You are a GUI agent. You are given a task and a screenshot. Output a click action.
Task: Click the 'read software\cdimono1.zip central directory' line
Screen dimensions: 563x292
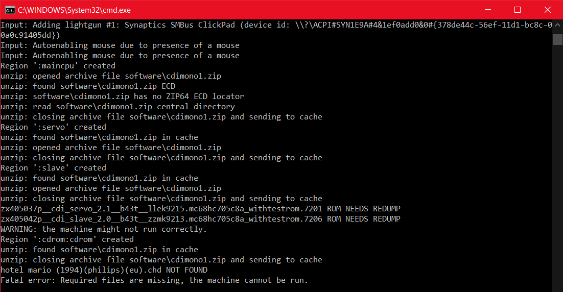click(118, 107)
